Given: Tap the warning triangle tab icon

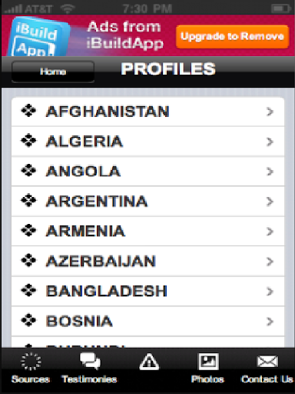Looking at the screenshot, I should [149, 362].
